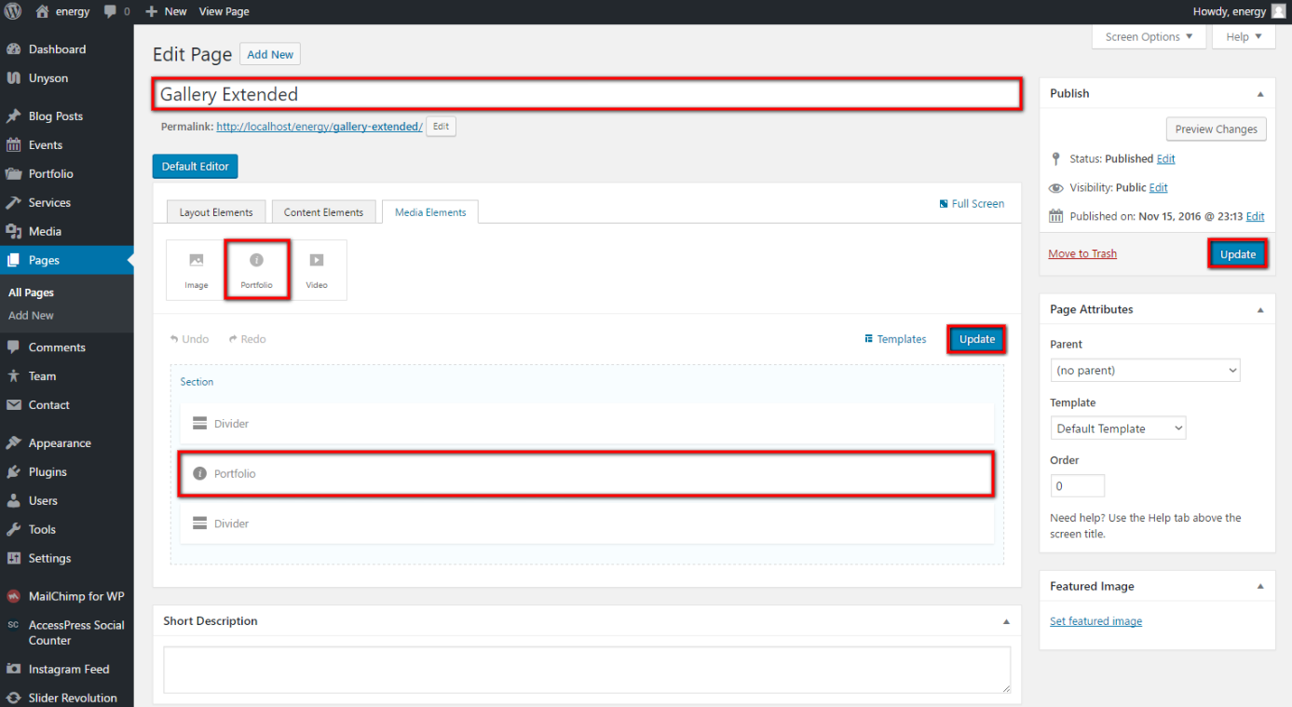The width and height of the screenshot is (1292, 707).
Task: Expand Screen Options panel
Action: 1149,37
